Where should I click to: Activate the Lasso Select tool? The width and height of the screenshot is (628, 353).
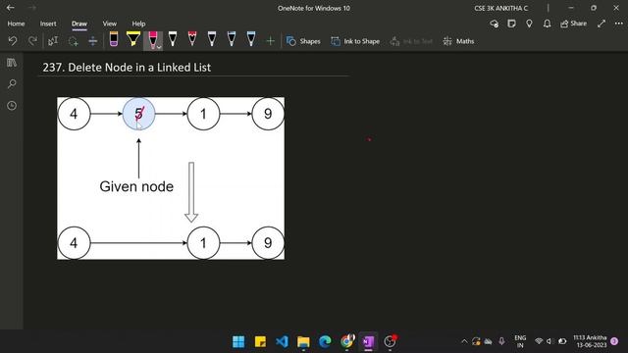(73, 41)
